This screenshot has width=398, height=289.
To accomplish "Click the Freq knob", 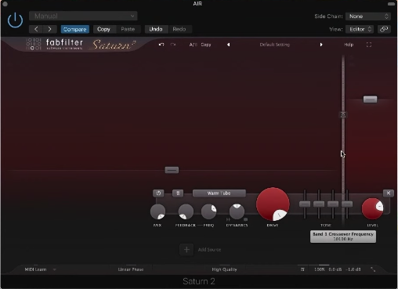I will 208,211.
